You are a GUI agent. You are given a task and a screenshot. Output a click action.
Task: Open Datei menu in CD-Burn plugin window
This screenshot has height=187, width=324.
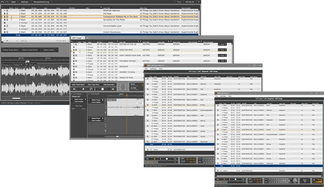click(x=13, y=2)
